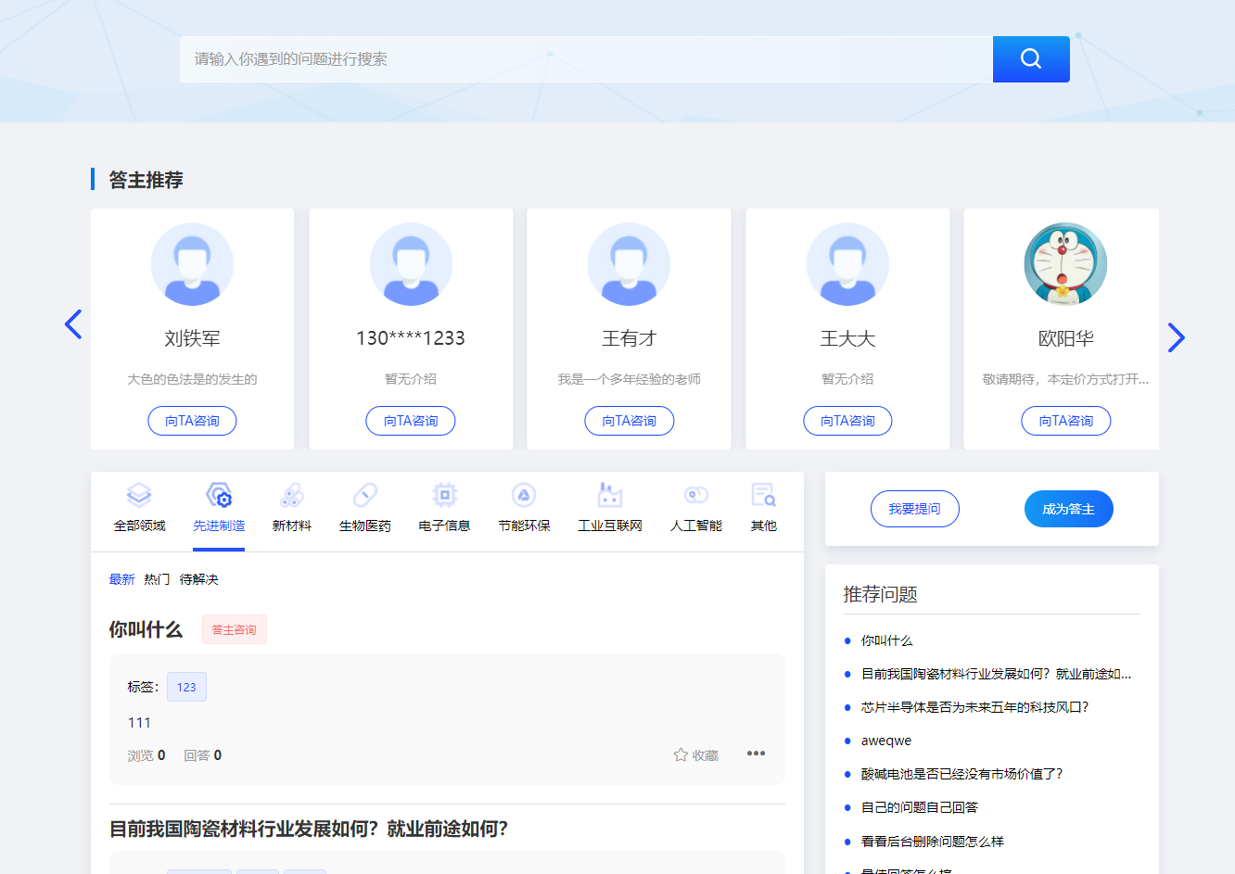Open the three-dot more options menu
Screen dimensions: 1235x874
tap(756, 754)
